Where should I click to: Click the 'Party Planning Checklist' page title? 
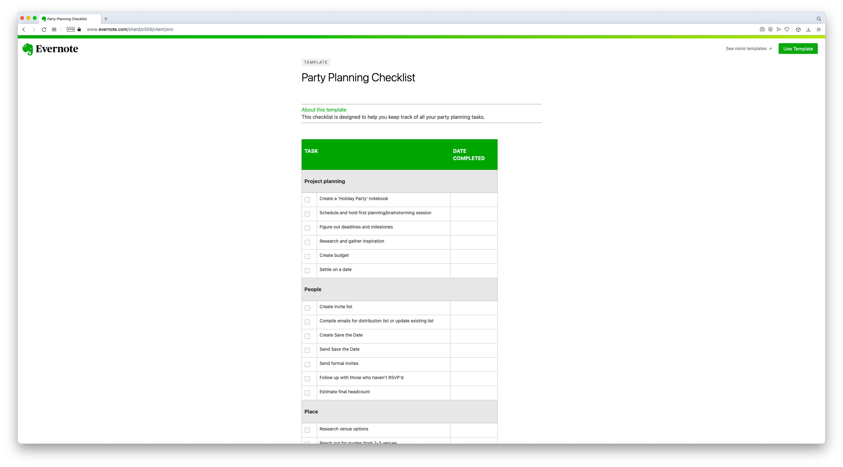pos(358,78)
